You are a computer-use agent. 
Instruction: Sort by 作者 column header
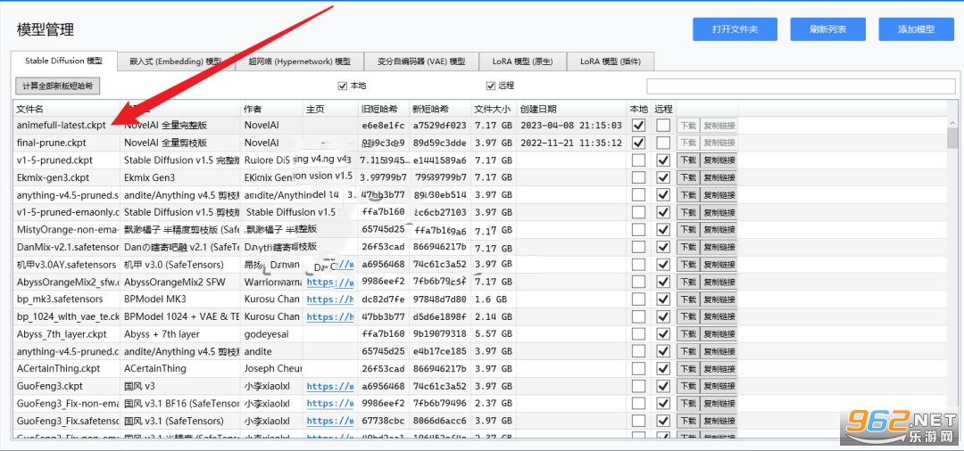pyautogui.click(x=271, y=109)
